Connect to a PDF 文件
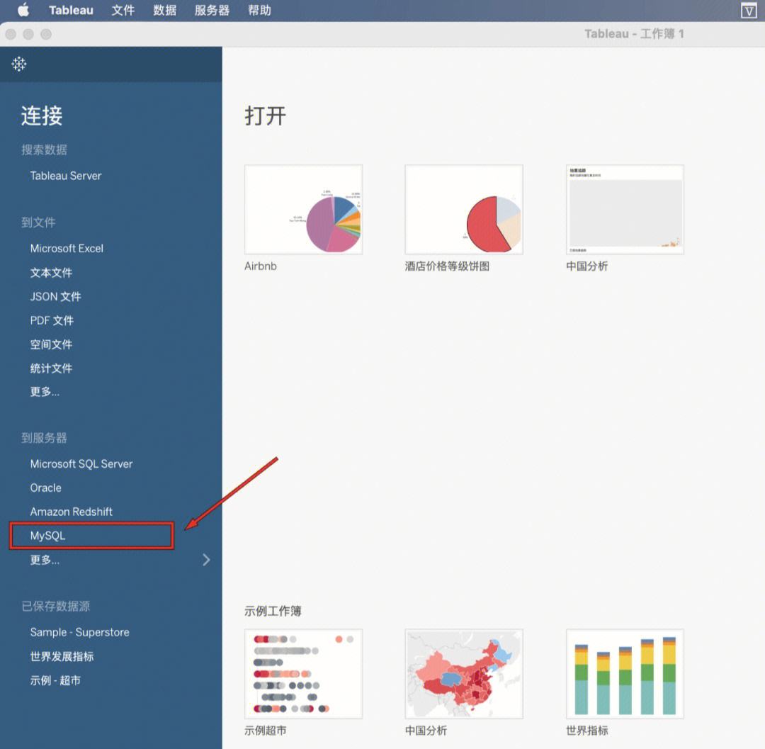Image resolution: width=765 pixels, height=749 pixels. click(x=52, y=320)
